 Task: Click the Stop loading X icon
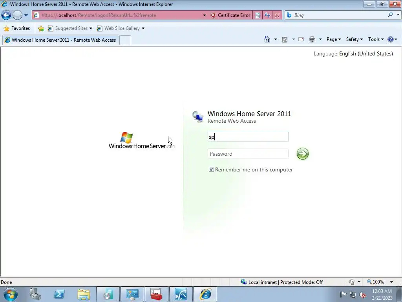(x=277, y=15)
